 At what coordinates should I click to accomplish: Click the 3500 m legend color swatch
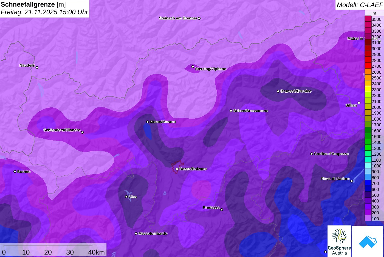pyautogui.click(x=368, y=19)
